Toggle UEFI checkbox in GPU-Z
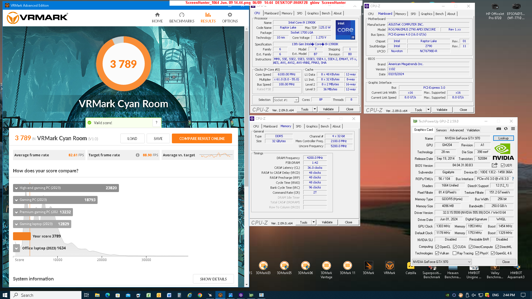Viewport: 532px width, 299px height. click(x=503, y=165)
